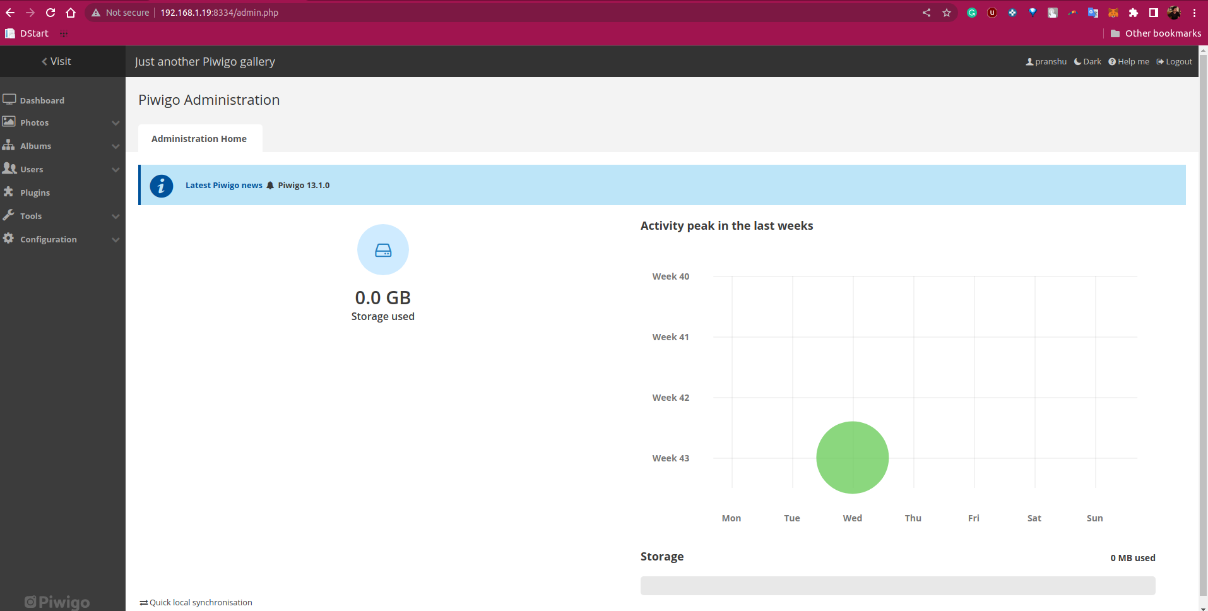Toggle the browser side panel icon
Viewport: 1208px width, 611px height.
click(x=1154, y=13)
